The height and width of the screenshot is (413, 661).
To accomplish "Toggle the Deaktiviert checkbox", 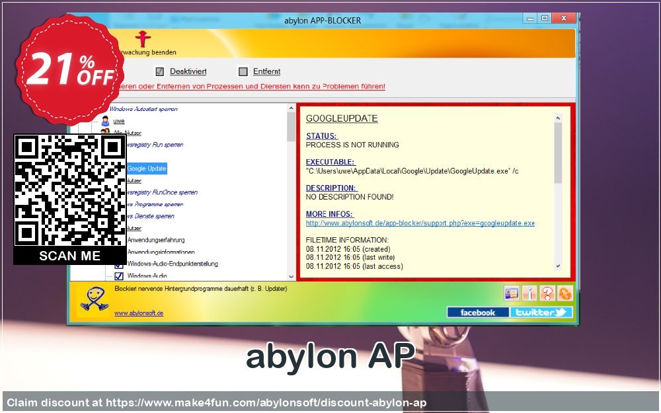I will click(159, 71).
